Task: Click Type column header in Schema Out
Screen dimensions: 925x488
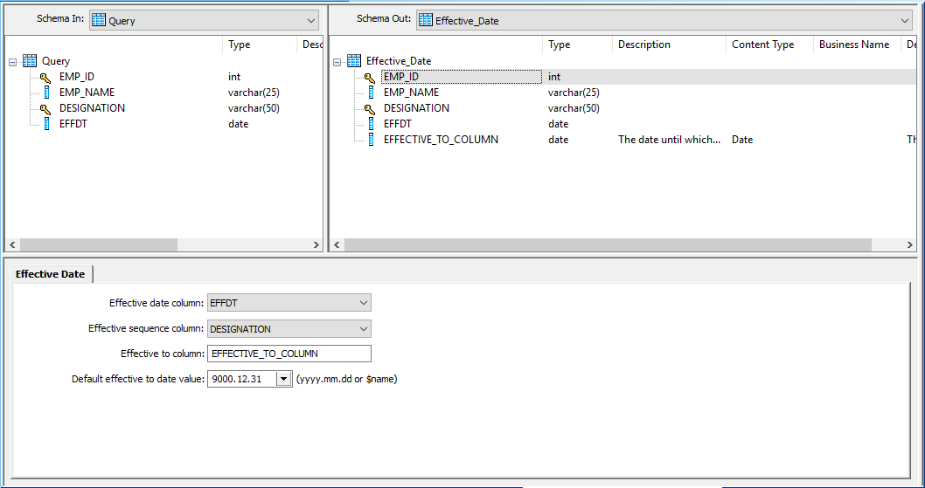Action: 578,45
